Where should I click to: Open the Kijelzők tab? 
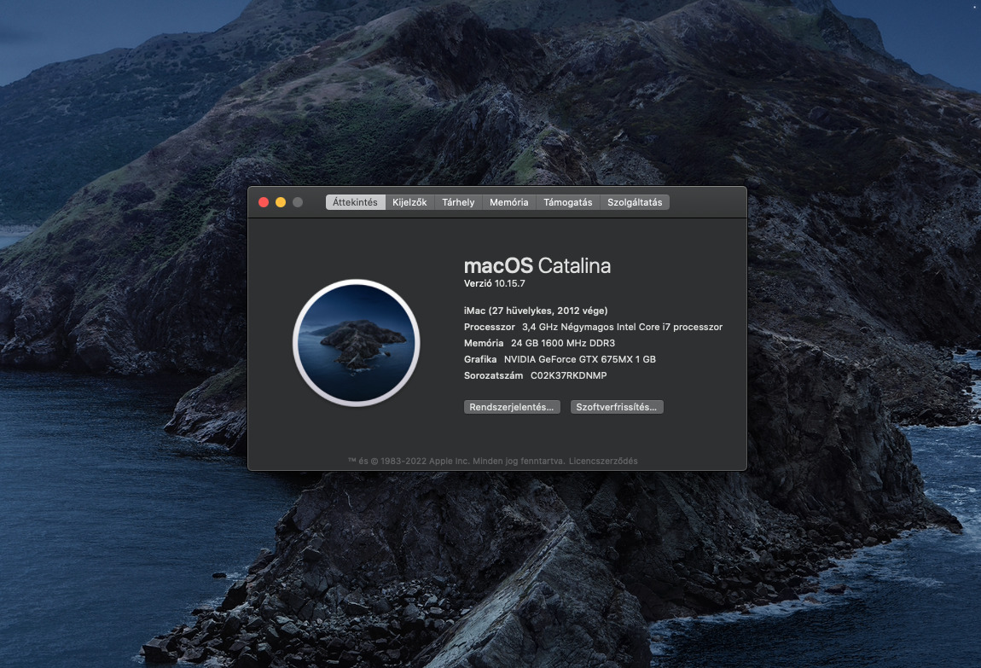click(409, 202)
